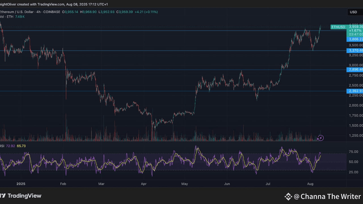Click the purple lightning bolt icon
The image size is (363, 204).
(x=320, y=138)
